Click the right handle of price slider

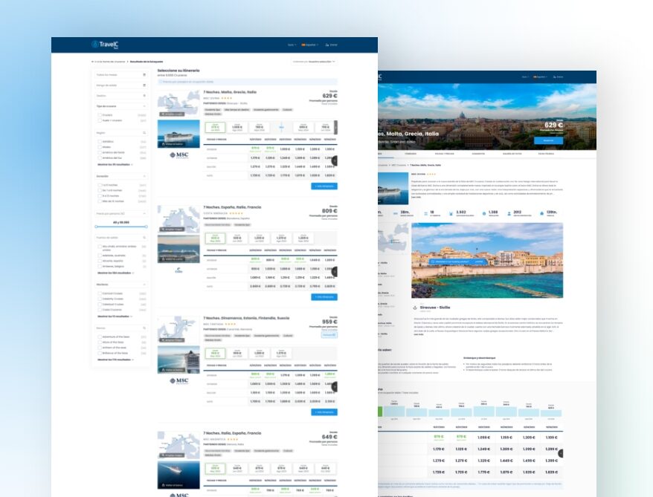147,227
